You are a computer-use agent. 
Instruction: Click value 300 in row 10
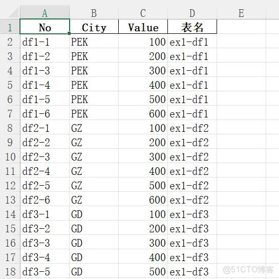(143, 156)
